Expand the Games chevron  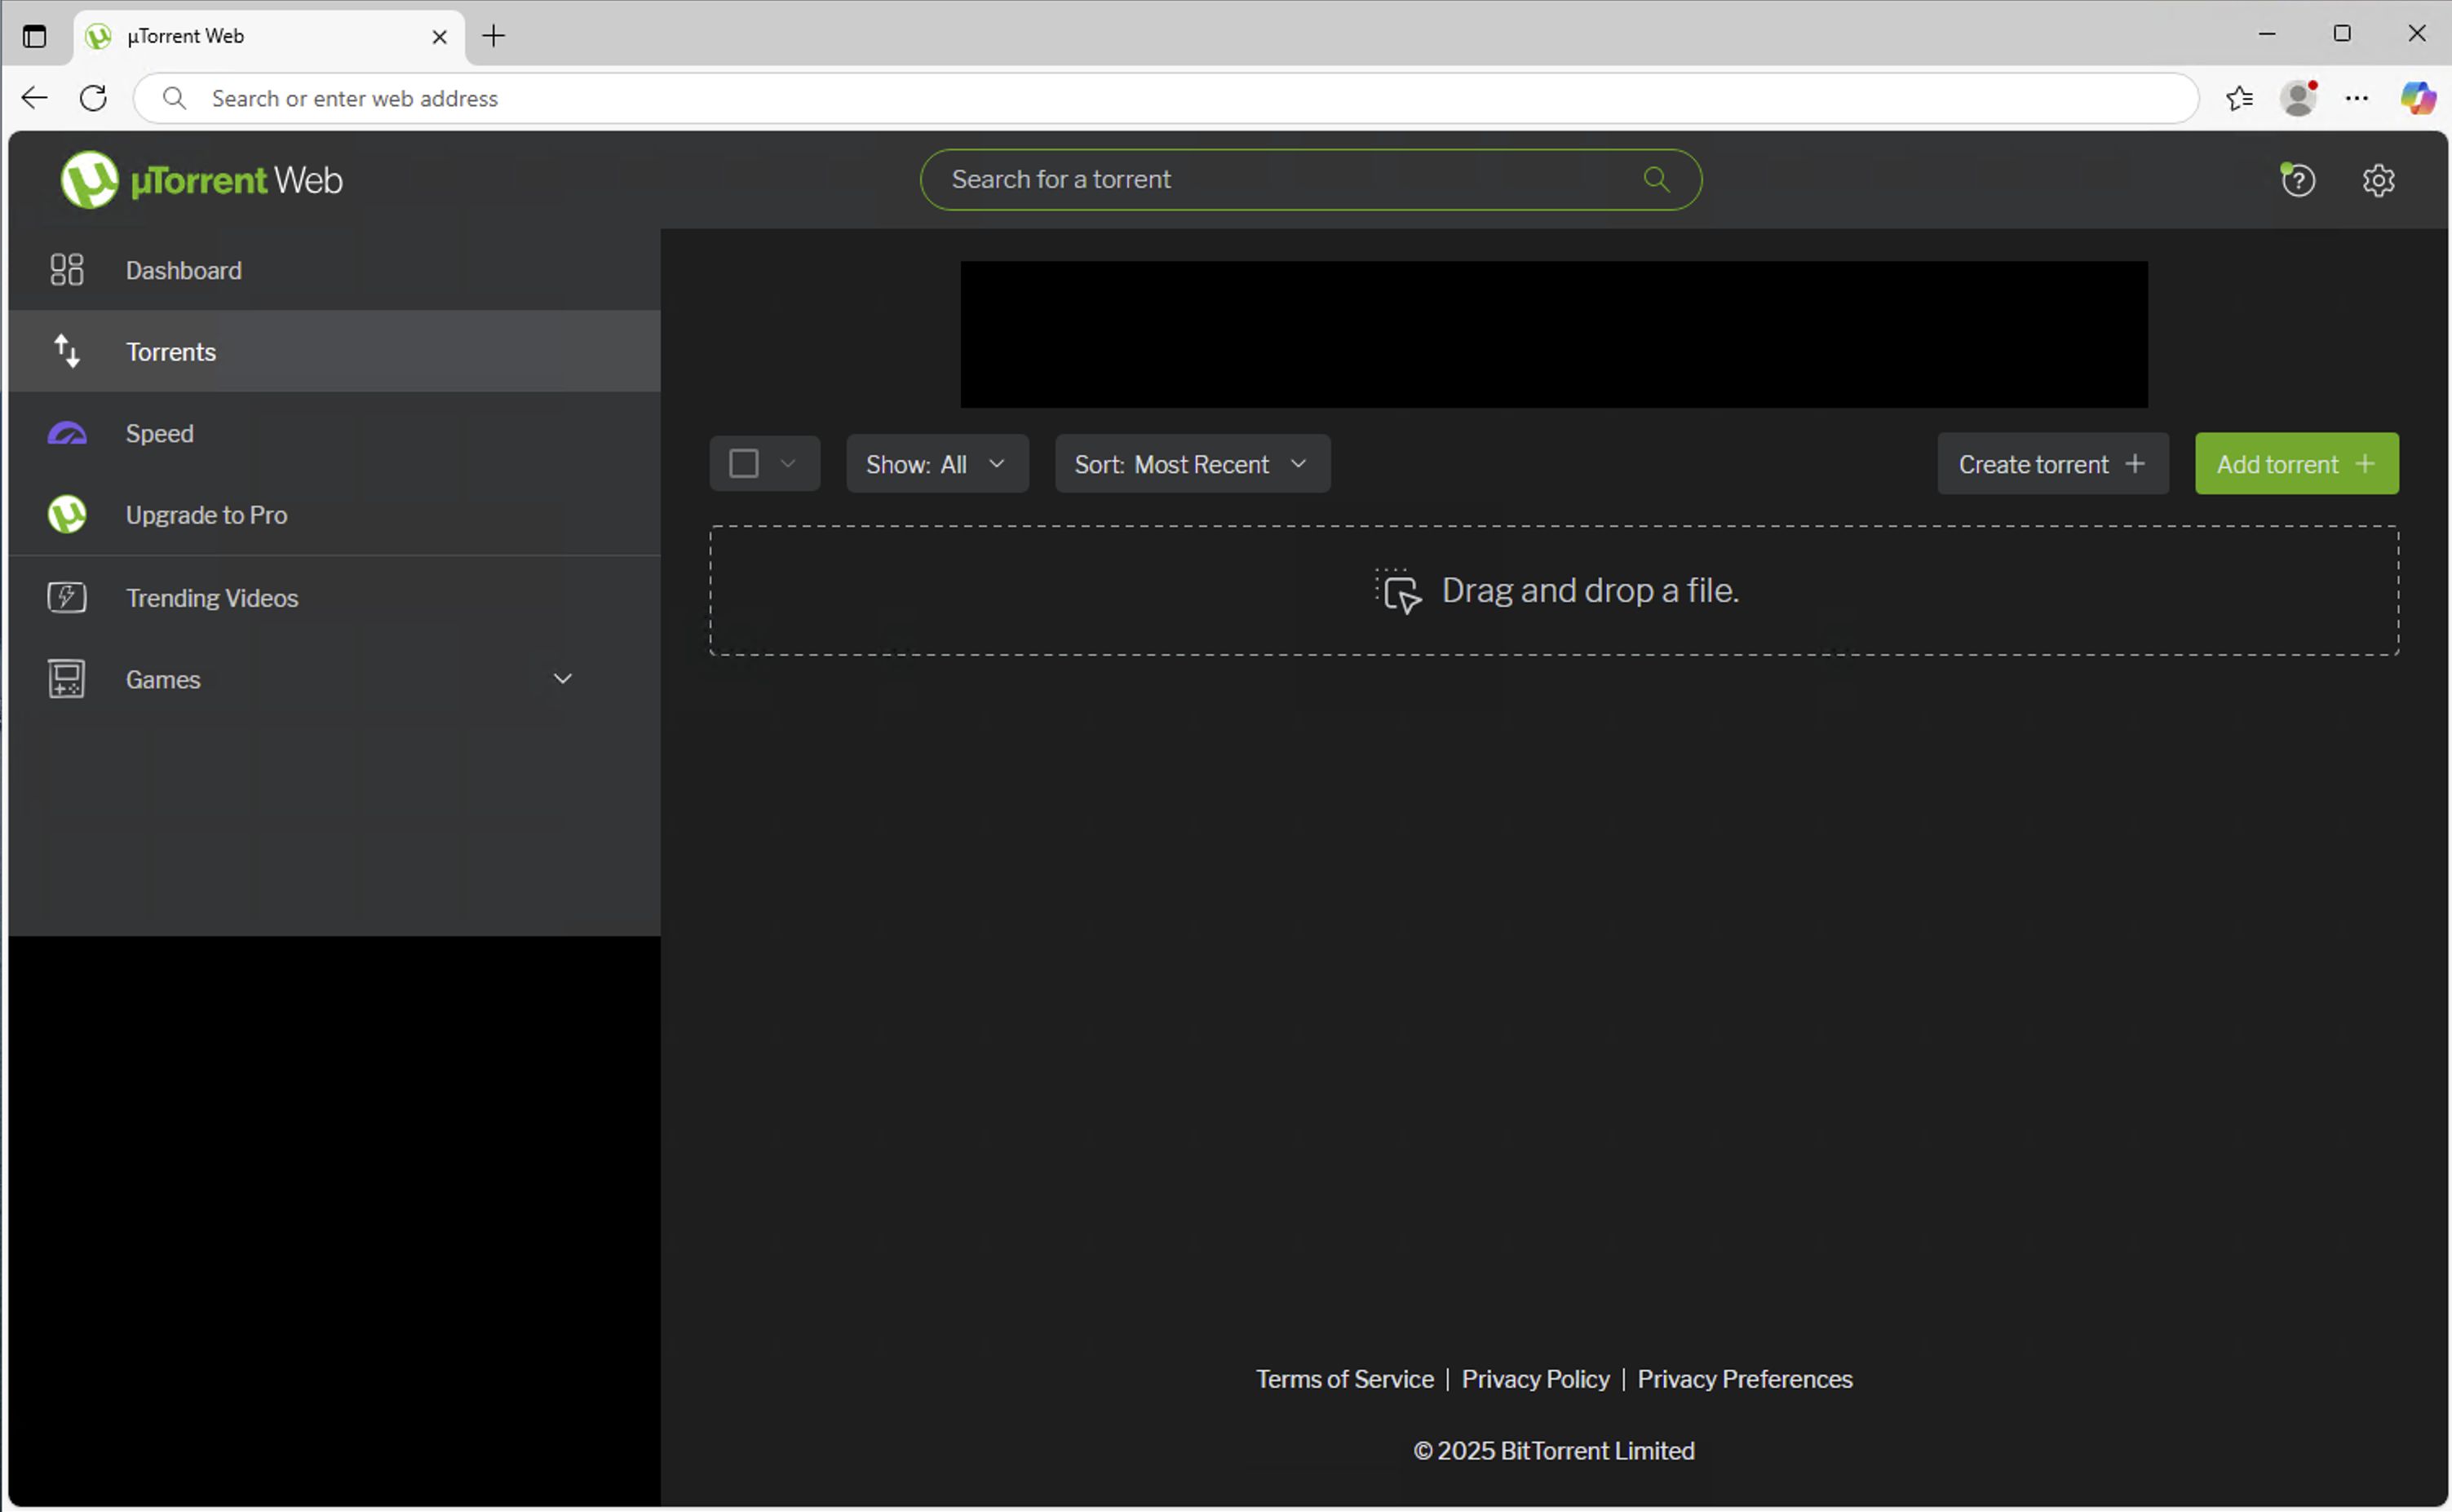[x=563, y=679]
